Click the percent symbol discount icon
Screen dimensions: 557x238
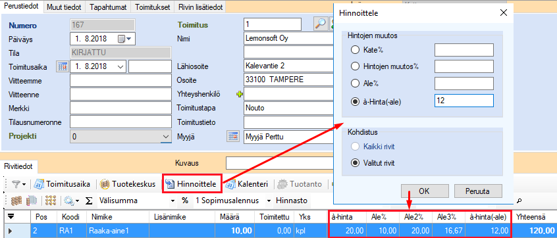pos(185,201)
